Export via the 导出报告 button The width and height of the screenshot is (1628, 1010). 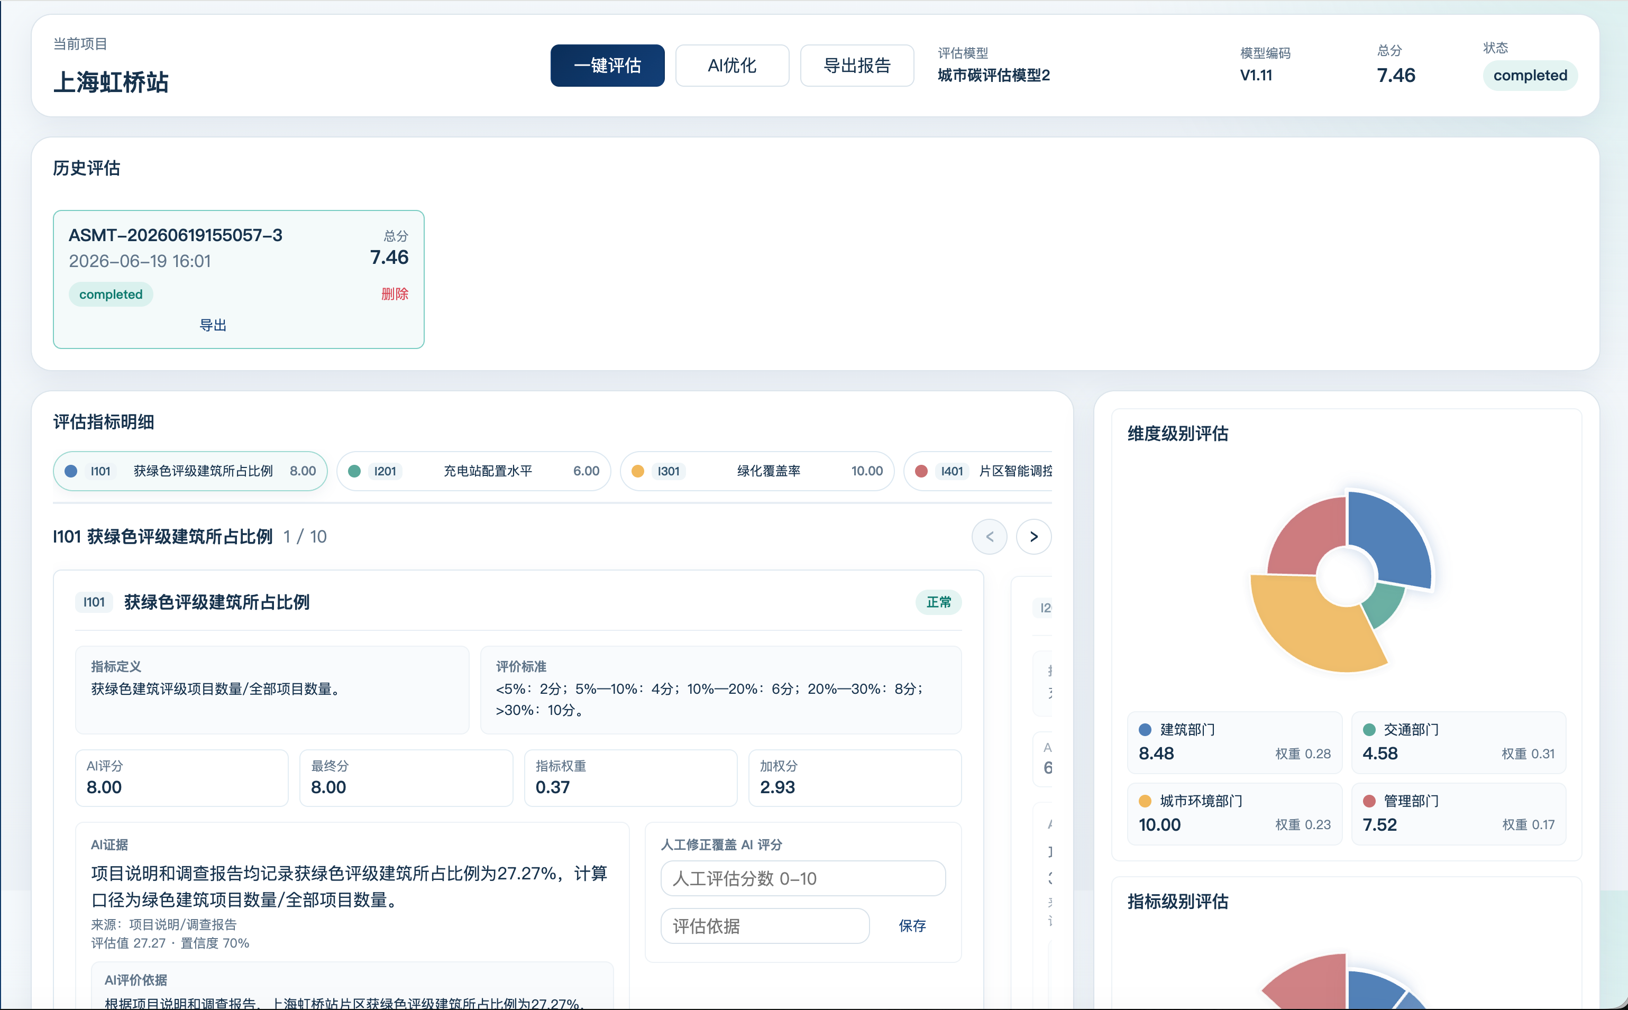click(x=857, y=66)
